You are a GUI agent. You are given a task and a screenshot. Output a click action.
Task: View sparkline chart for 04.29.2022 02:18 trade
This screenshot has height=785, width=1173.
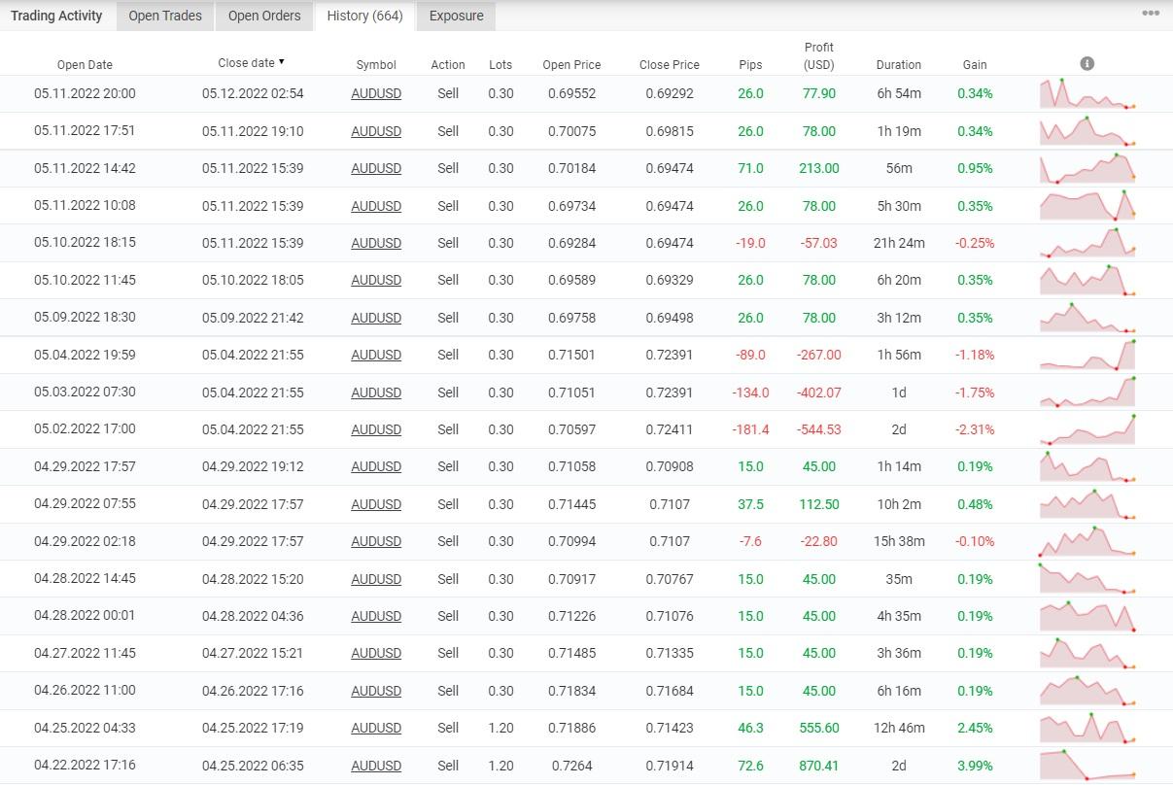pos(1087,541)
